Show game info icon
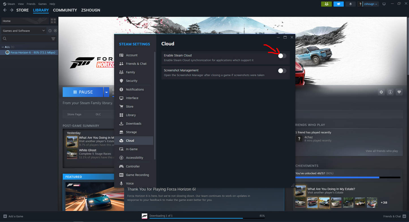Viewport: 409px width, 222px height. 390,92
